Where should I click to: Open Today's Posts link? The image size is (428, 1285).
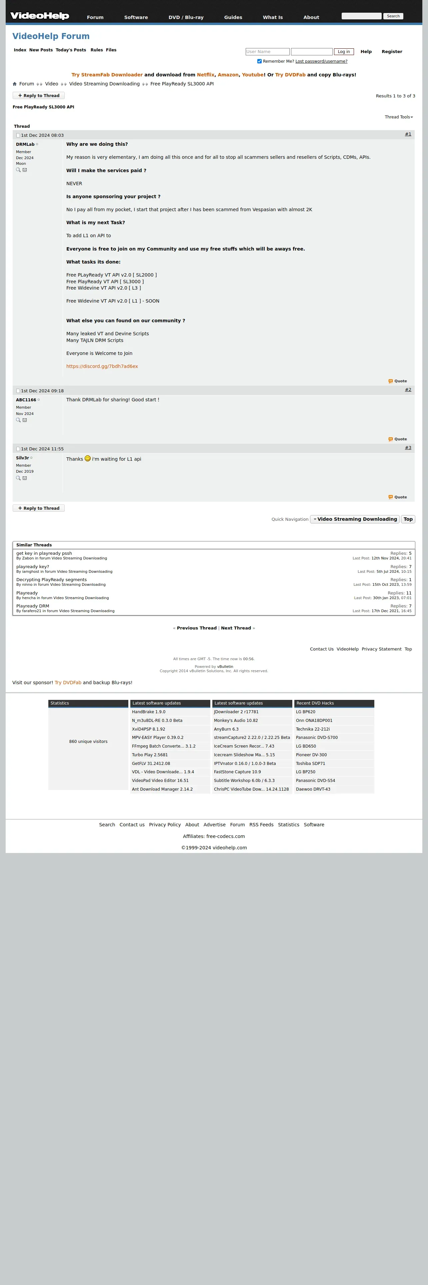tap(71, 50)
